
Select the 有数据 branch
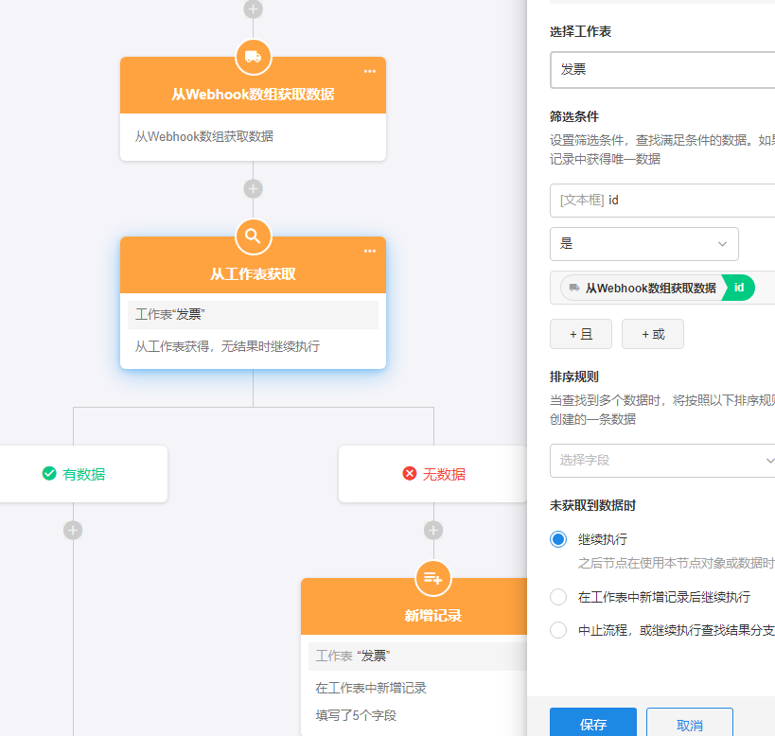[x=74, y=474]
